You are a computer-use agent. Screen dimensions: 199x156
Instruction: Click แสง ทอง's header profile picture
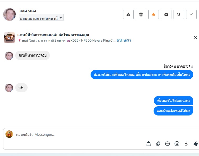[x=9, y=14]
